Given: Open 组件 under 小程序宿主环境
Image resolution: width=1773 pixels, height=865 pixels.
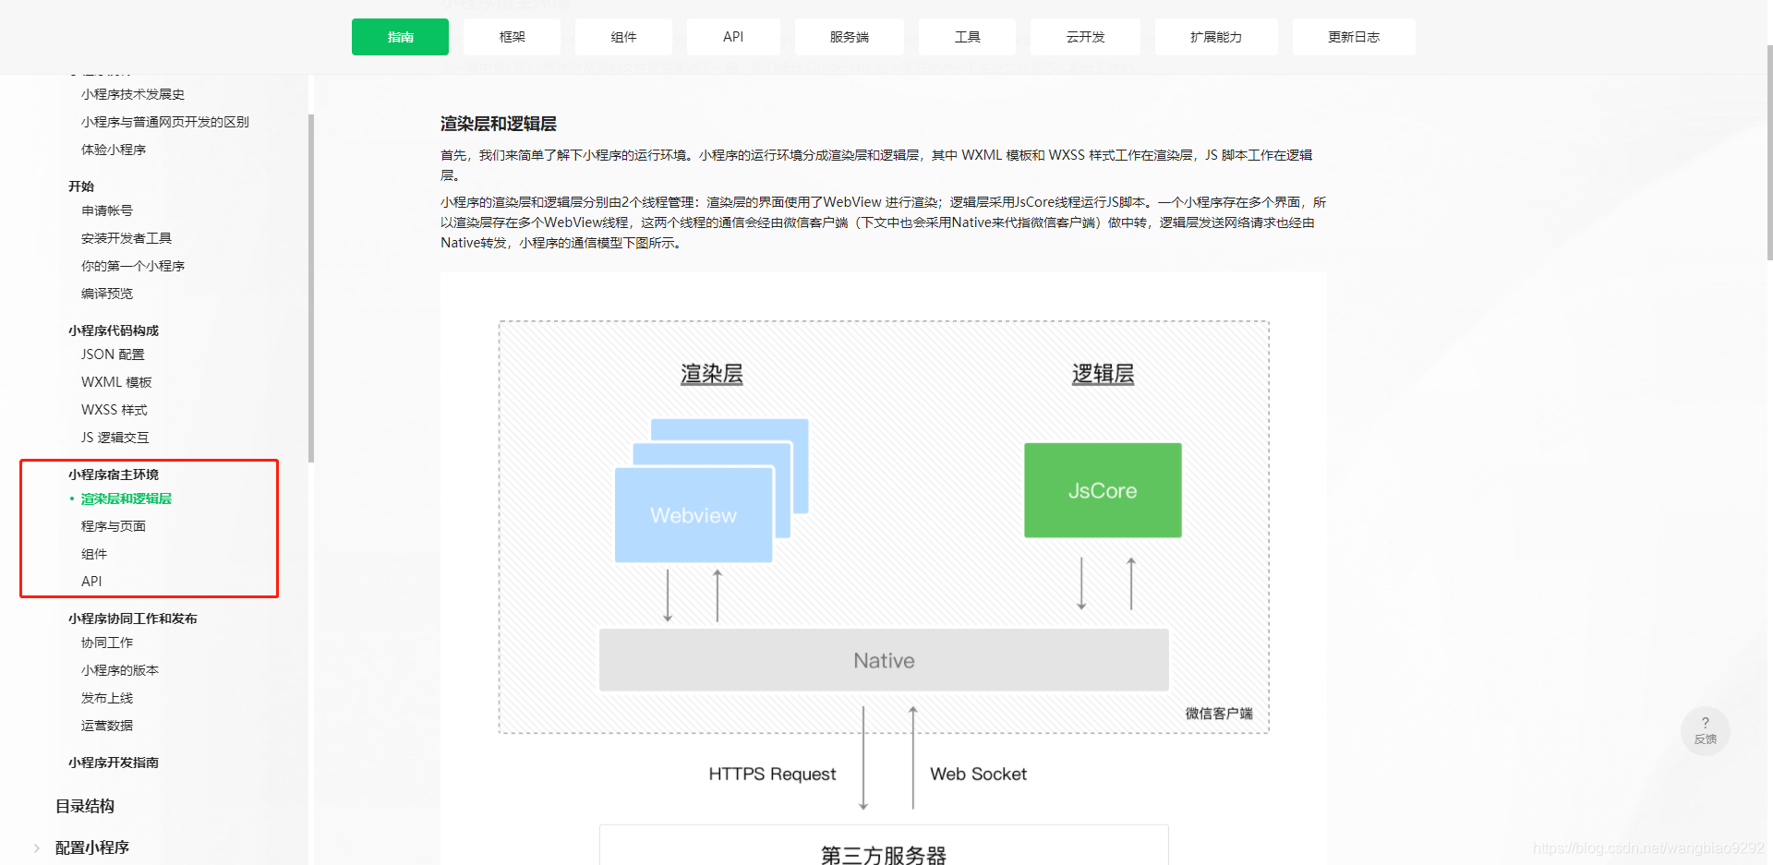Looking at the screenshot, I should (94, 554).
